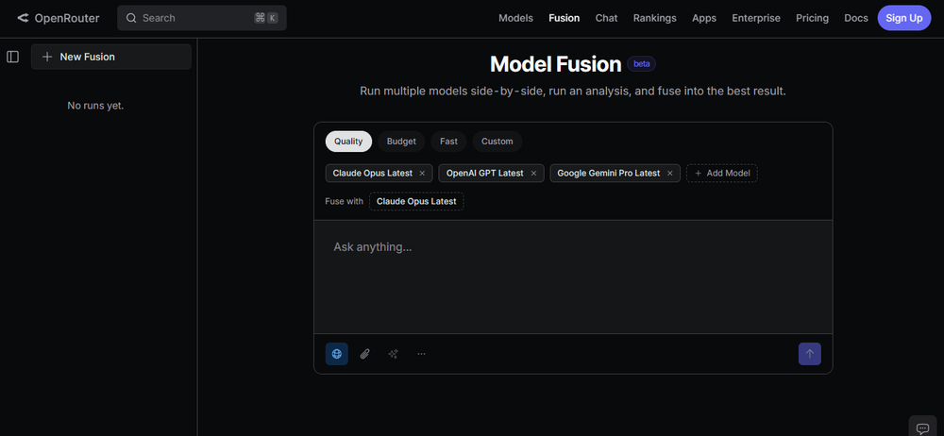Remove Google Gemini Pro Latest chip

pyautogui.click(x=670, y=174)
